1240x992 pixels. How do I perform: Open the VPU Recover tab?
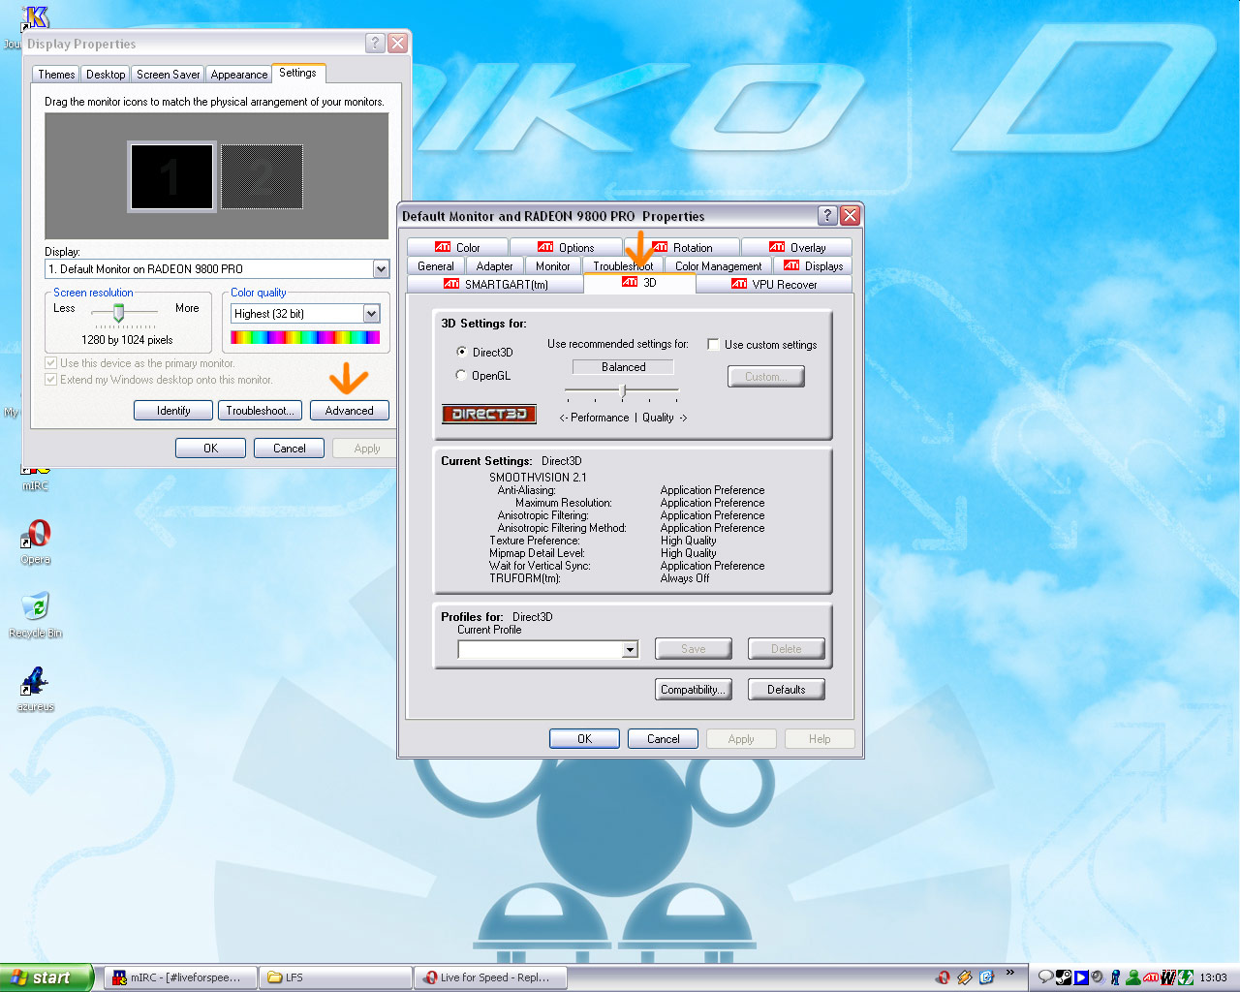[x=774, y=284]
